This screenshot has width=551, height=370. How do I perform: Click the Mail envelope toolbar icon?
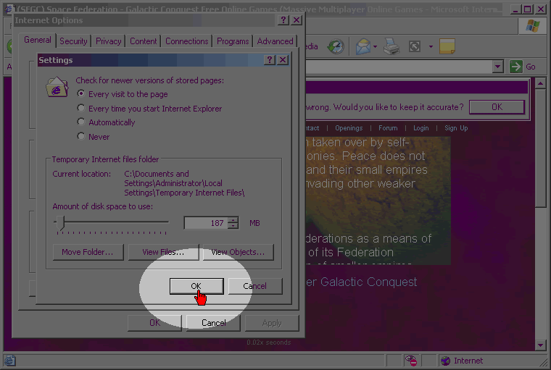click(361, 47)
